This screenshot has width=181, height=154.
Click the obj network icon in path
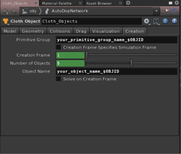coord(25,11)
